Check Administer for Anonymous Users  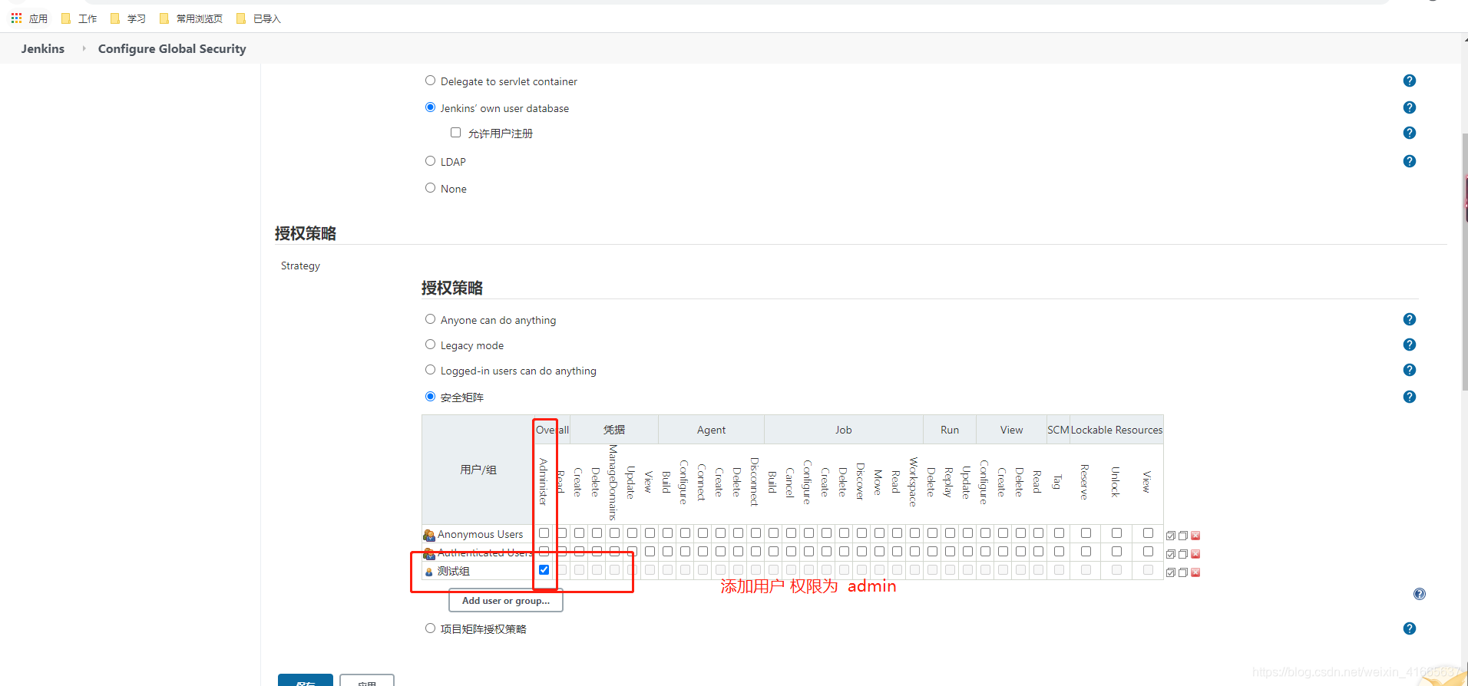pos(544,533)
